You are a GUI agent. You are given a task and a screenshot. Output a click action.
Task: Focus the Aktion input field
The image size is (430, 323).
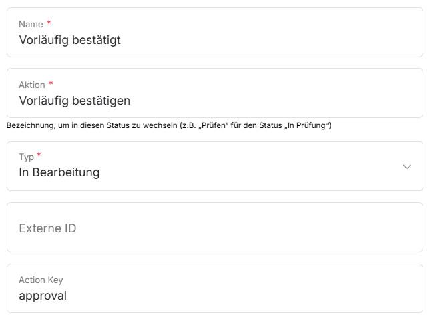pyautogui.click(x=215, y=93)
